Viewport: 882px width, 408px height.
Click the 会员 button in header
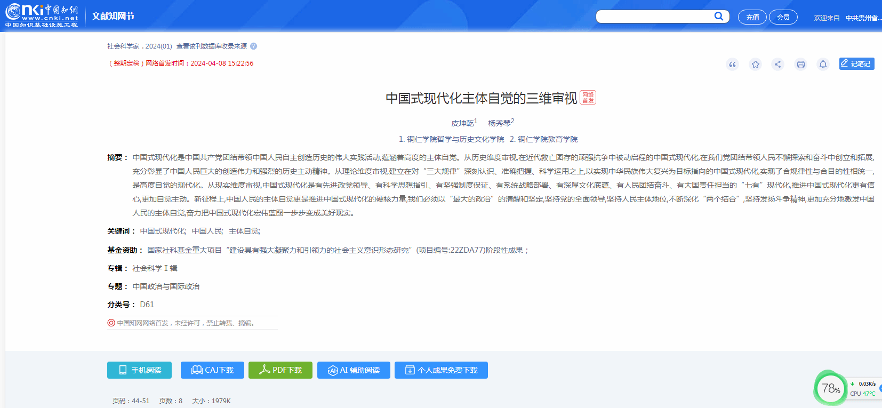783,18
